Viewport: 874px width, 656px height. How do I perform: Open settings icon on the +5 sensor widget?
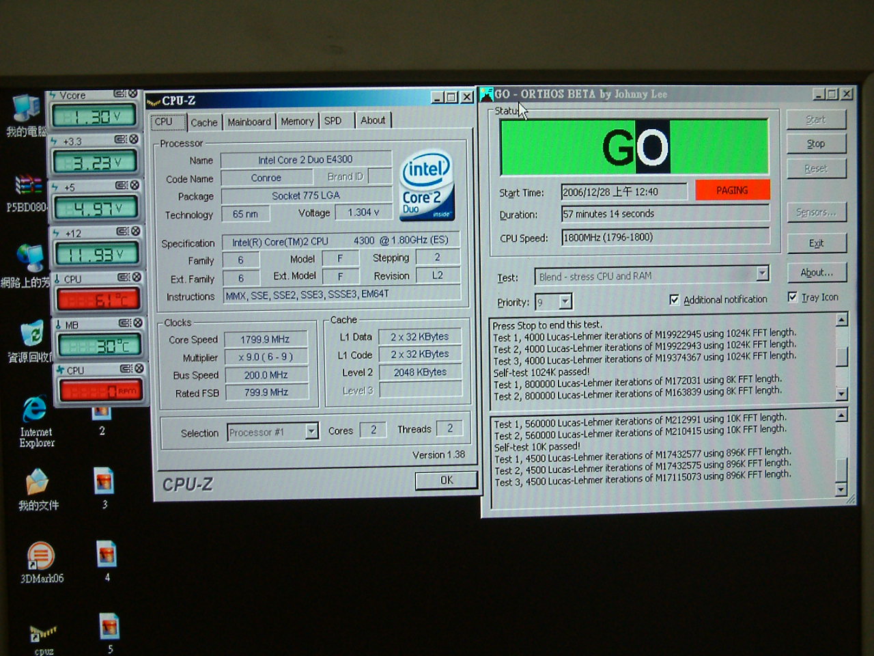pyautogui.click(x=122, y=185)
